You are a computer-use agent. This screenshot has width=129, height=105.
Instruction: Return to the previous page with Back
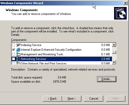tap(52, 99)
